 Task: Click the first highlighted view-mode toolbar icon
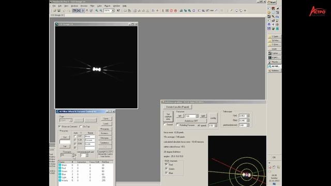coord(74,10)
